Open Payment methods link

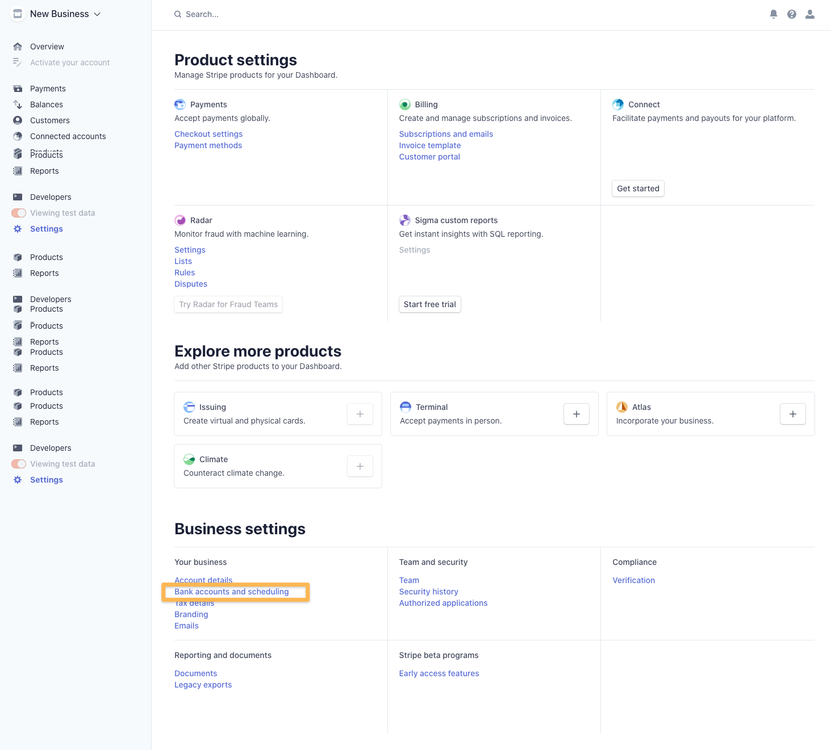(208, 145)
